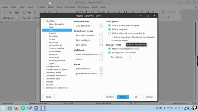
Task: Click the new style icon in Writer formatting bar
Action: [x=29, y=18]
